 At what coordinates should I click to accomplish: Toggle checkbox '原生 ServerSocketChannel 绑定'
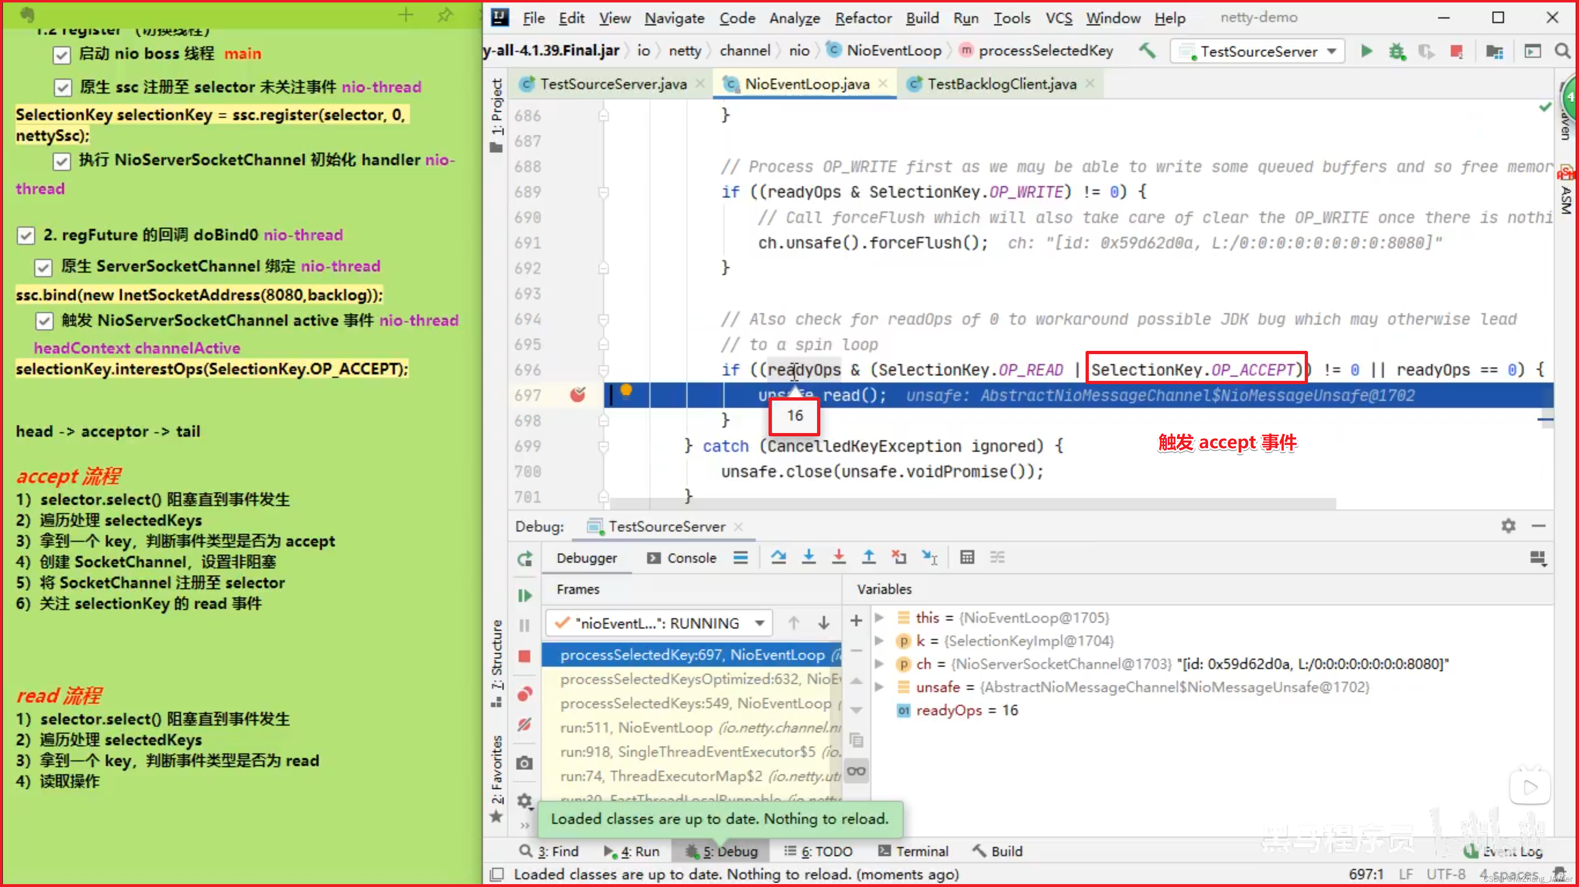(x=43, y=268)
